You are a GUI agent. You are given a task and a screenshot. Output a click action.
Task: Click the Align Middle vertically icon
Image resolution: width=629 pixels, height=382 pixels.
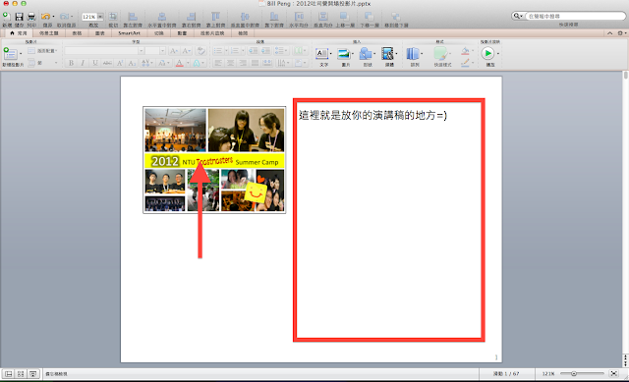pos(245,16)
